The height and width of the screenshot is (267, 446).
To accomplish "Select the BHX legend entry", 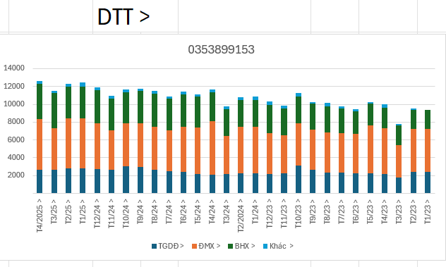I will (x=241, y=246).
